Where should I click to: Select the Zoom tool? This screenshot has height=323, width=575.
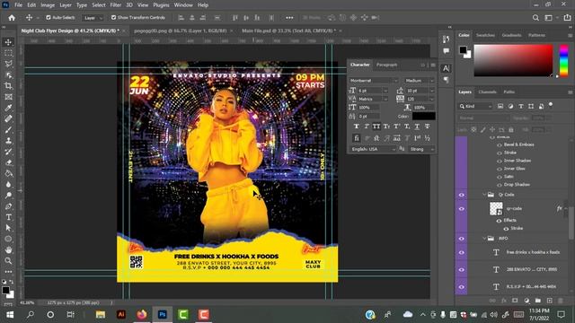click(x=8, y=261)
